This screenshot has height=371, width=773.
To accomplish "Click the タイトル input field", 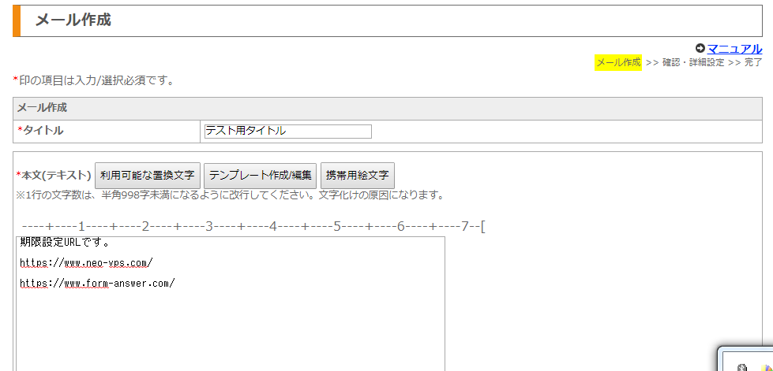I will (288, 132).
